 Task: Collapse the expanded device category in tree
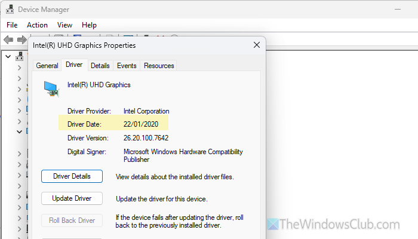[x=19, y=131]
